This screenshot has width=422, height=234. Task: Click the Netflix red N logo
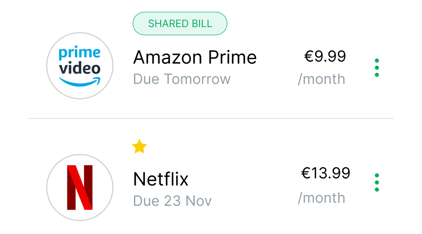click(80, 187)
